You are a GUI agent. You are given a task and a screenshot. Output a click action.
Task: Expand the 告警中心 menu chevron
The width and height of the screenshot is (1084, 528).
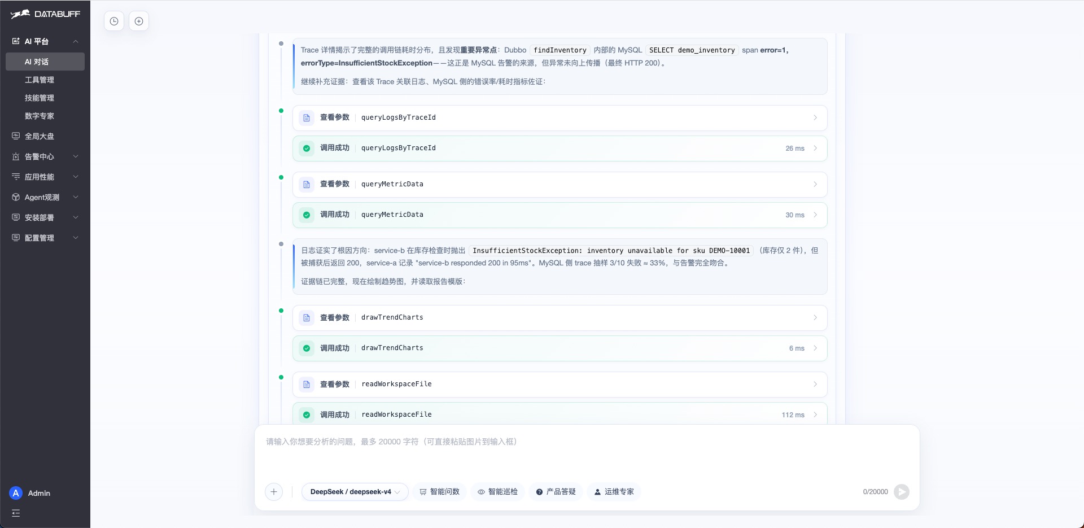tap(76, 156)
